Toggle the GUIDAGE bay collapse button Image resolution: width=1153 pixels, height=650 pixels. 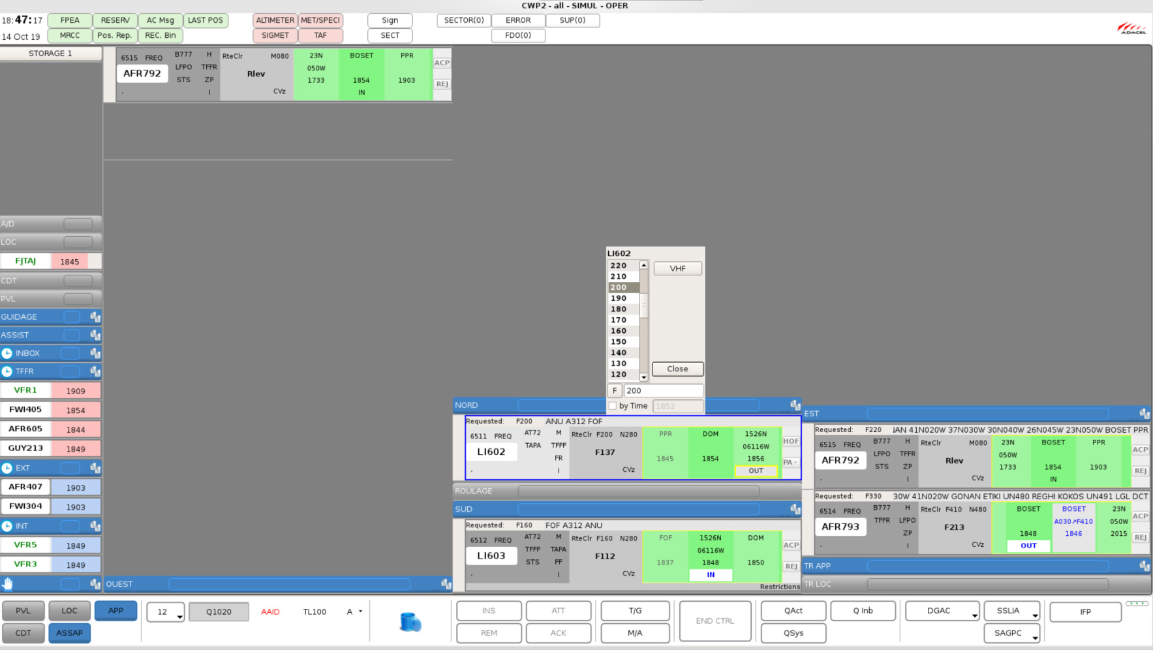(x=72, y=317)
